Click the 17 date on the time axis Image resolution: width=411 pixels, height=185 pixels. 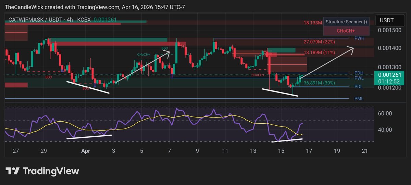[x=309, y=150]
